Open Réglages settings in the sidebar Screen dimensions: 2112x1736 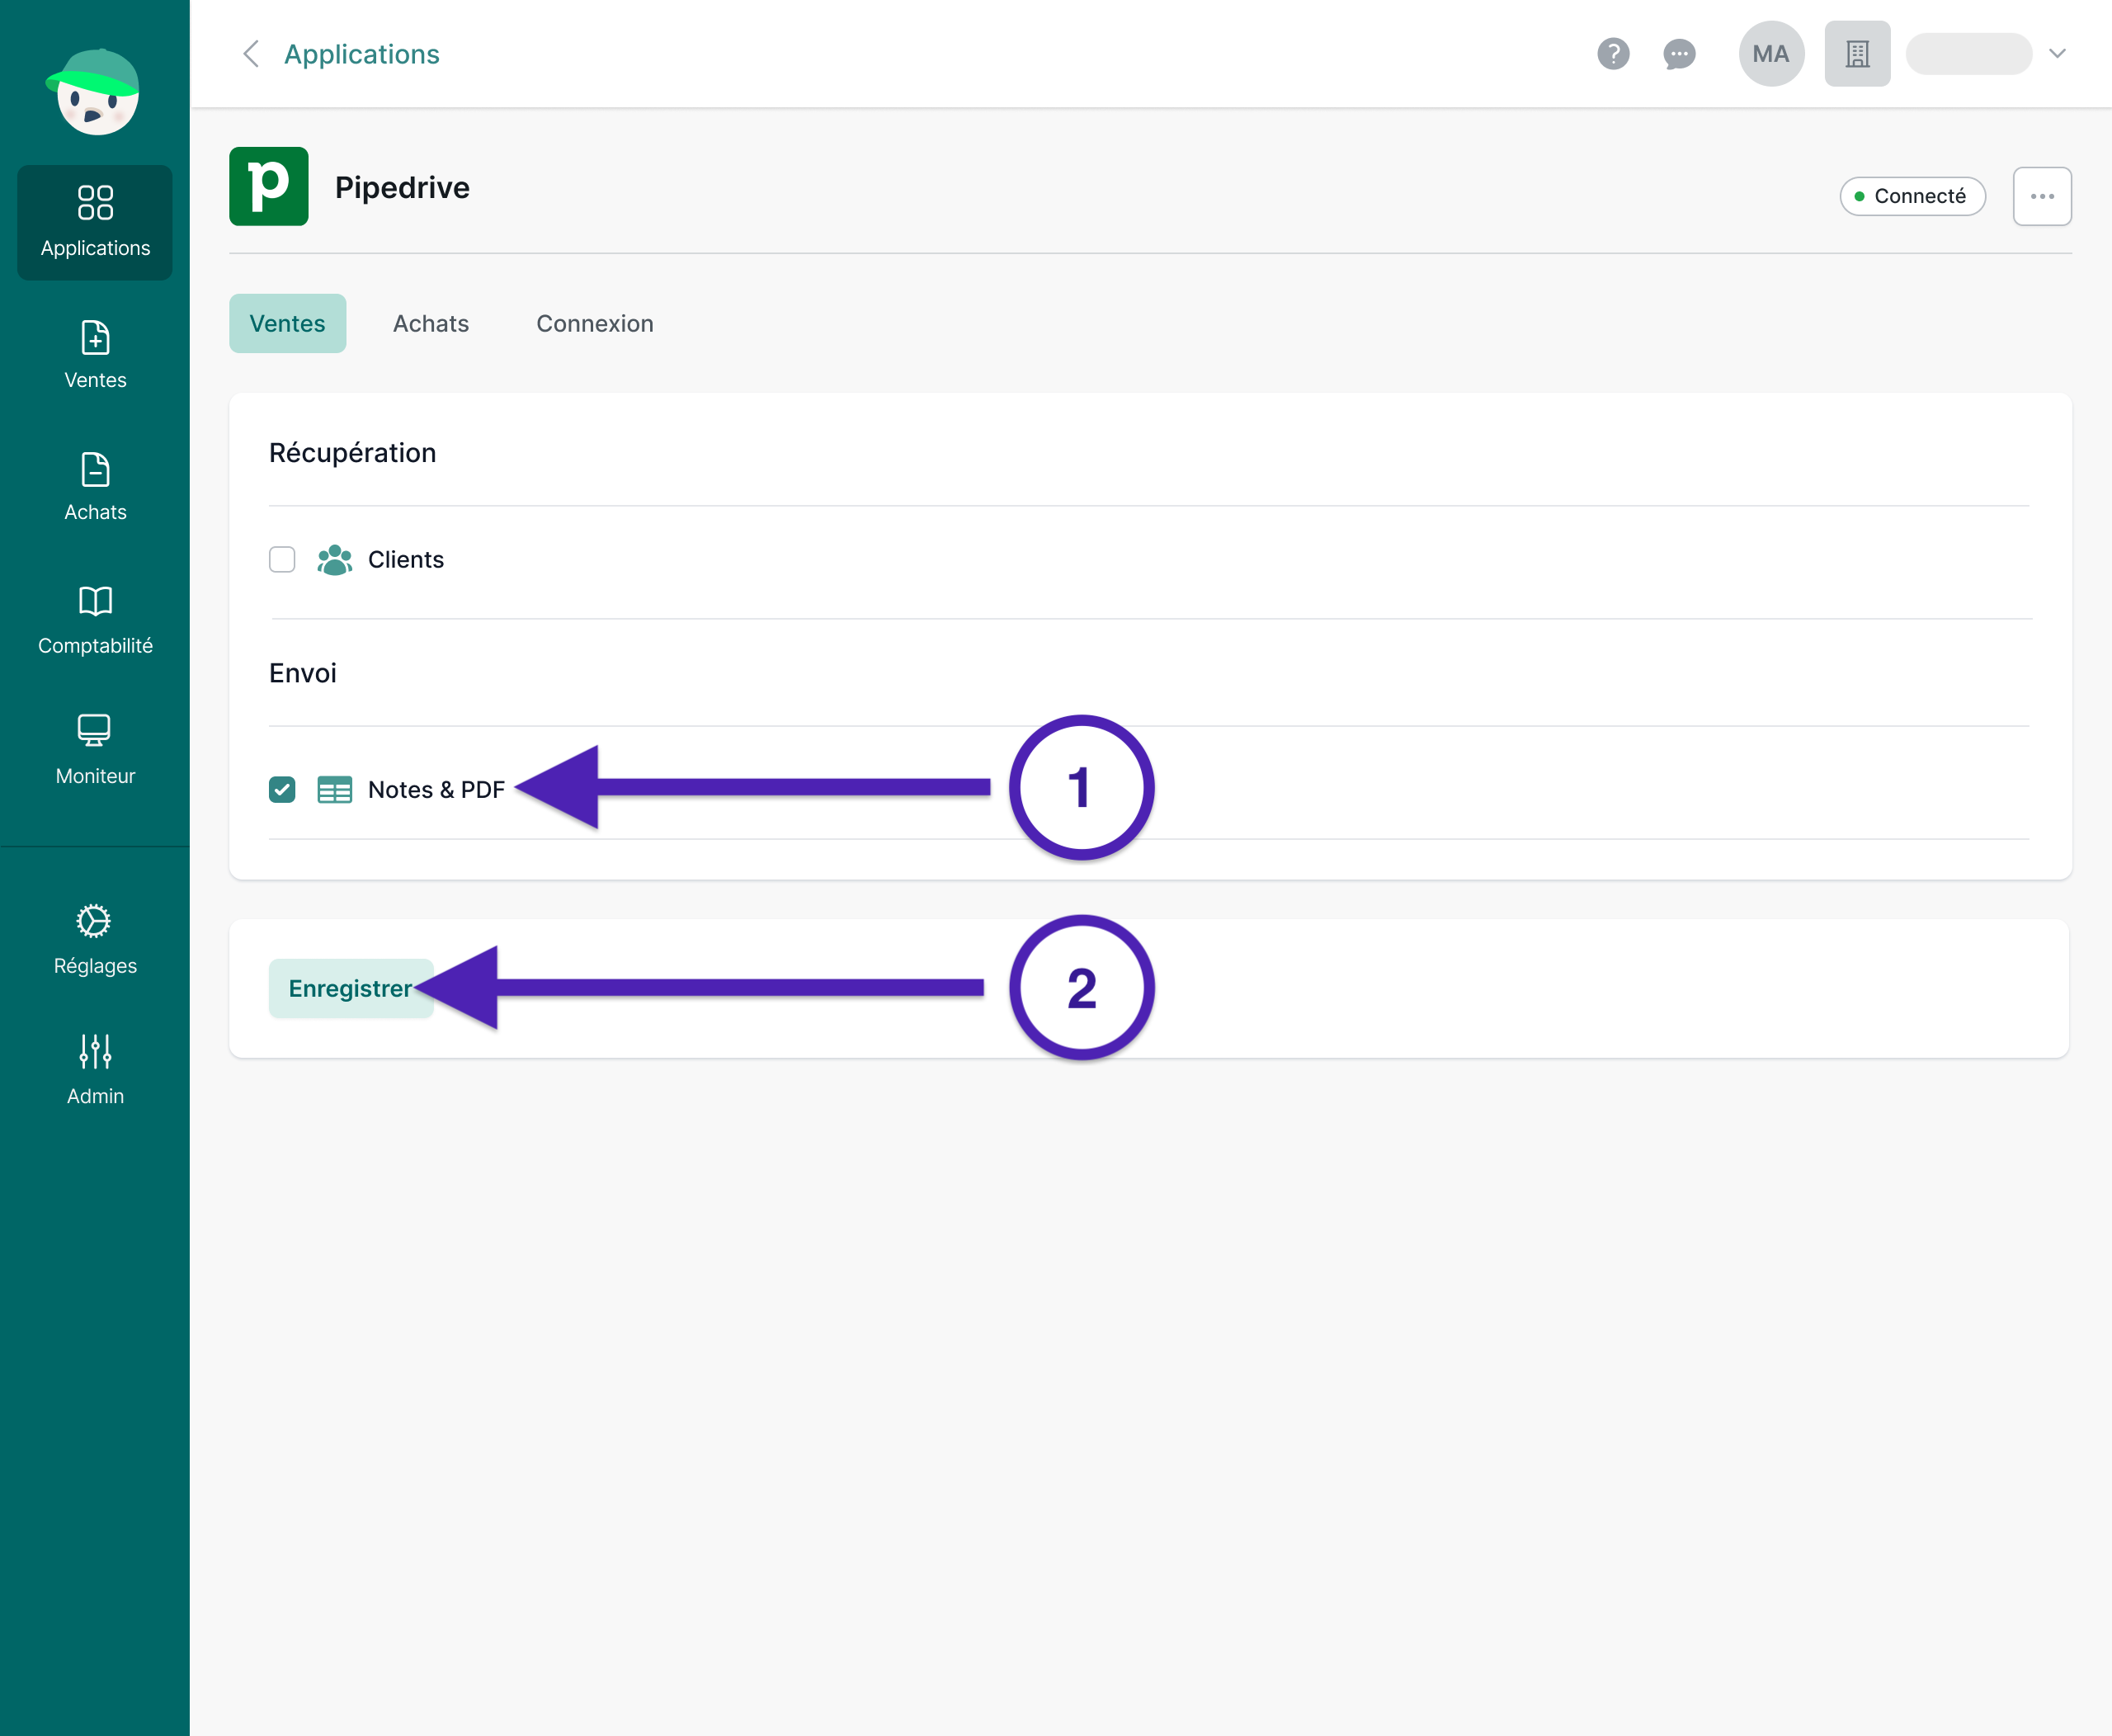coord(95,940)
